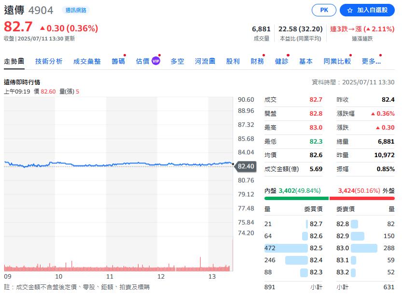Click 成交金額(億) value 5.69
The image size is (402, 295).
point(316,169)
